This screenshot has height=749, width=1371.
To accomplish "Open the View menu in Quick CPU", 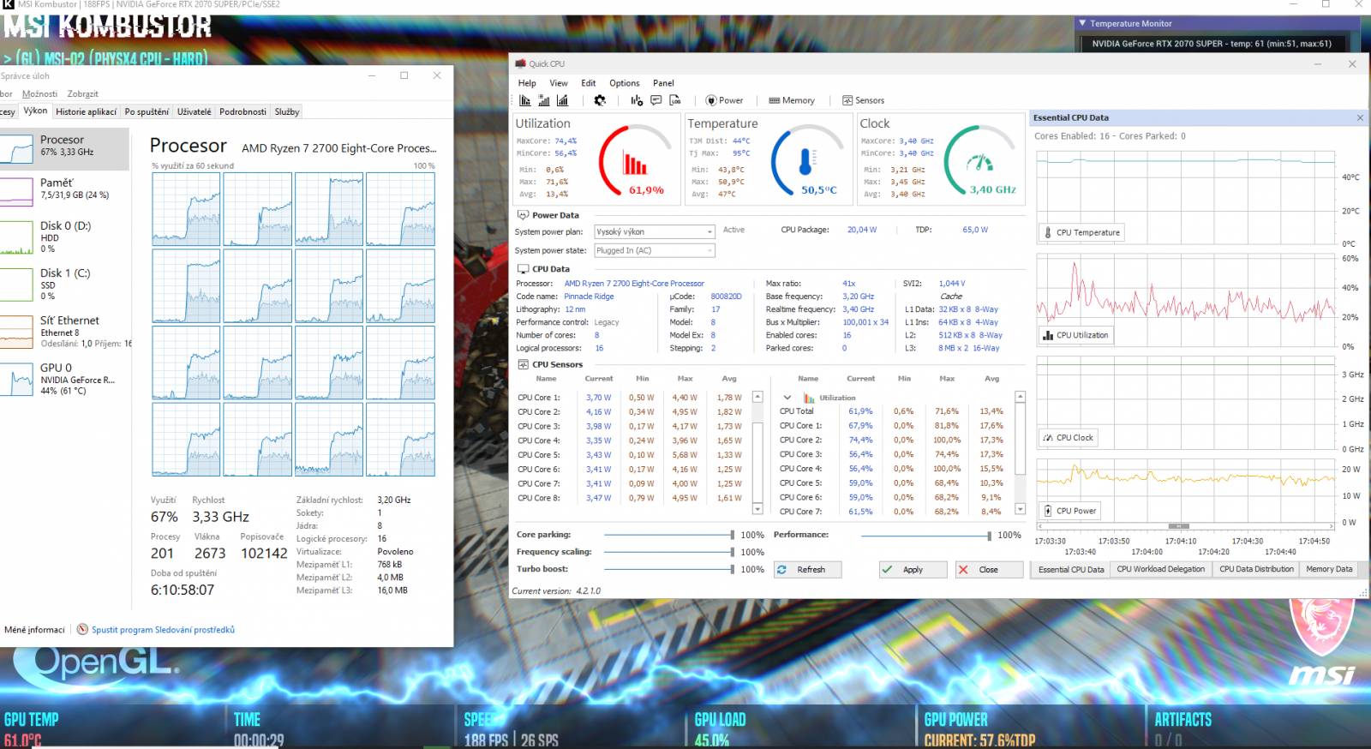I will [559, 83].
